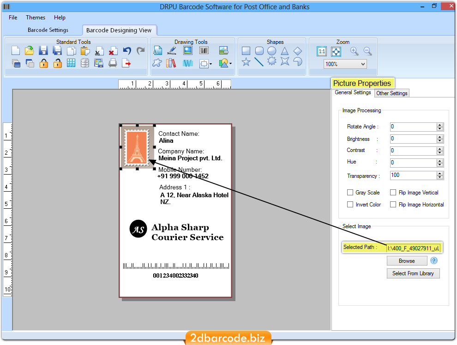The height and width of the screenshot is (345, 457).
Task: Undo the last action
Action: click(x=127, y=51)
